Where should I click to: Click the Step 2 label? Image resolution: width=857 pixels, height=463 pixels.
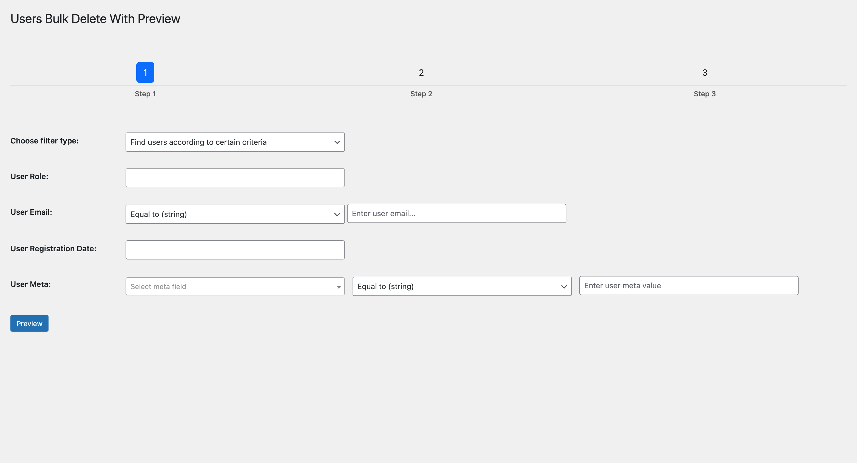[x=421, y=94]
